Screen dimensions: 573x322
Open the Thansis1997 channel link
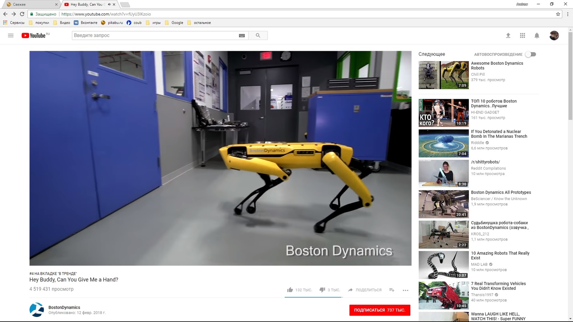point(482,295)
